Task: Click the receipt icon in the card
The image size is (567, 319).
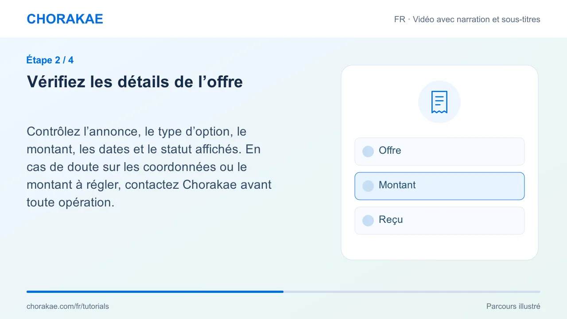Action: point(439,102)
